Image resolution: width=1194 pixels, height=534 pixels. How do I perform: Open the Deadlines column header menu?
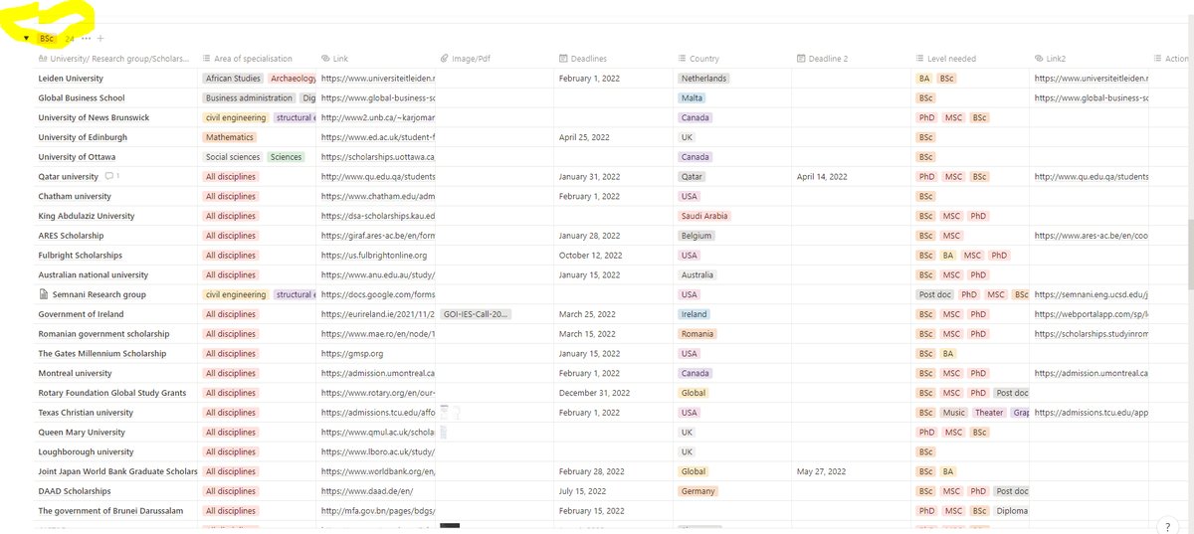point(583,59)
